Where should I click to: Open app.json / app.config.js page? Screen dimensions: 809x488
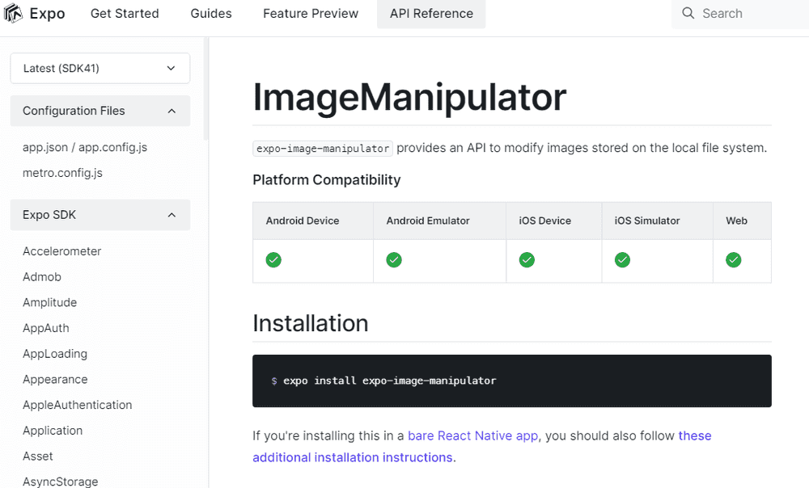point(85,147)
